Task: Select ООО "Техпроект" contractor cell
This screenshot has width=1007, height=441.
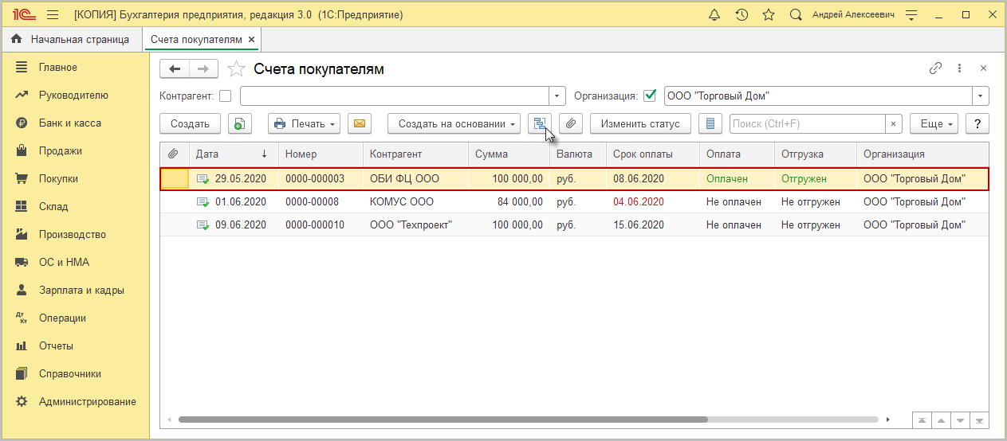Action: [x=411, y=225]
